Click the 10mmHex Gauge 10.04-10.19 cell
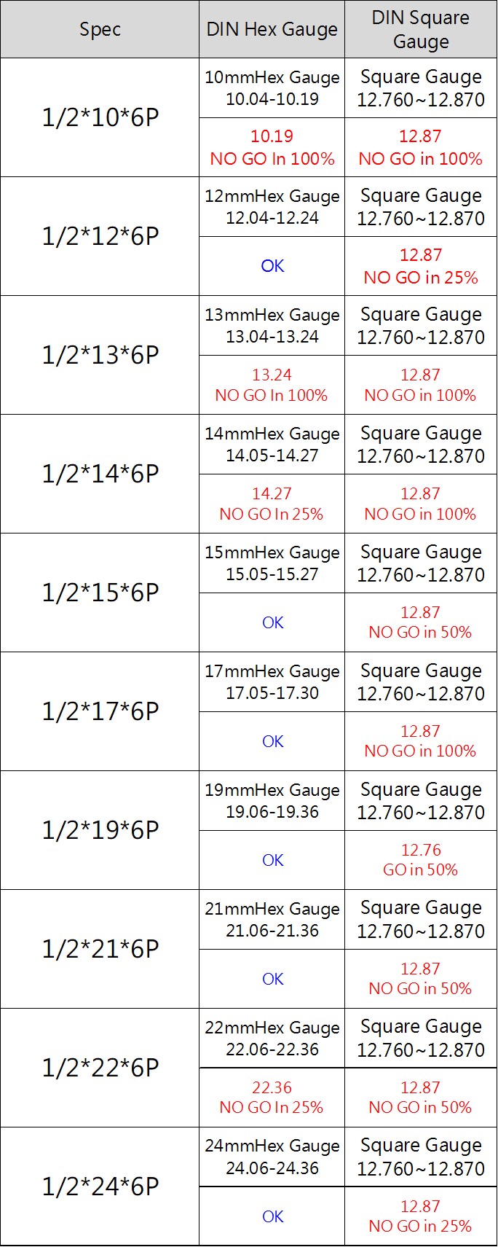 (272, 88)
